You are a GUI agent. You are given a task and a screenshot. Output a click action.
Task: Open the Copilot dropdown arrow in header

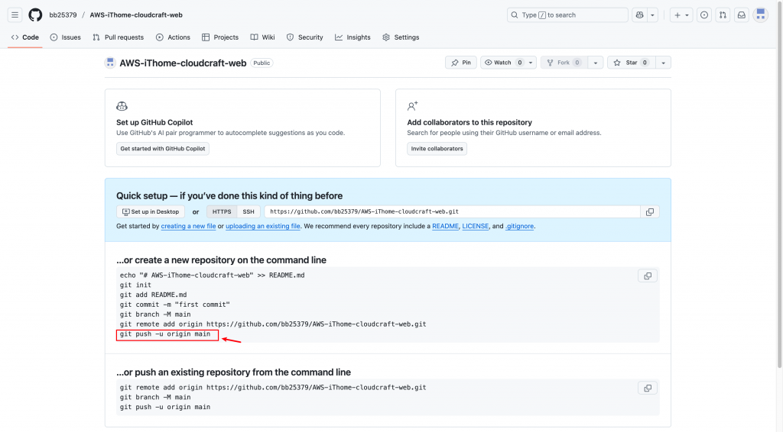point(652,15)
